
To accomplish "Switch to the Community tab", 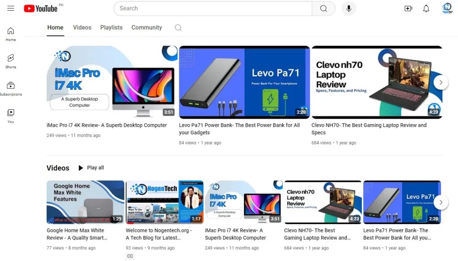I will (147, 28).
